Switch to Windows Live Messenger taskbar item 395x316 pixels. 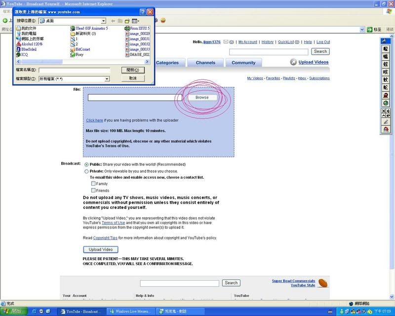coord(130,312)
